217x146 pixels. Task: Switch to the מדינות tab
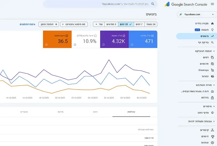point(61,112)
